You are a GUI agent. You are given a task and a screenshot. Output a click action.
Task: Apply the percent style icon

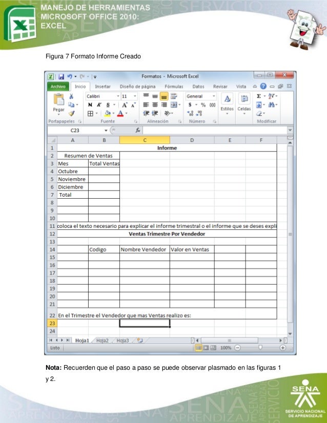(x=203, y=105)
